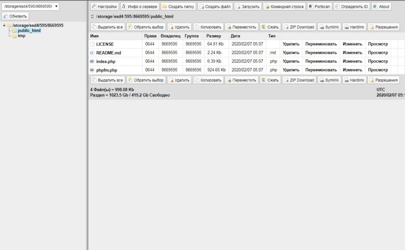Click Переместить below the file list

point(242,80)
